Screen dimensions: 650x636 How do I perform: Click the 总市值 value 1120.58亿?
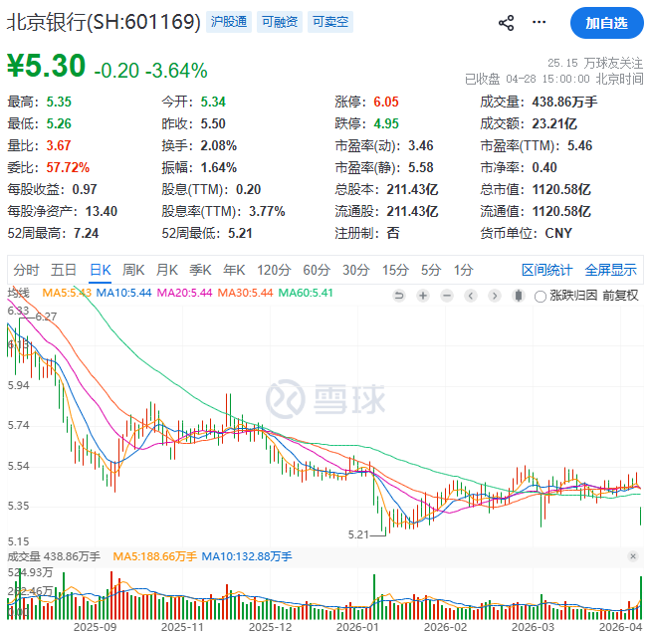click(561, 190)
